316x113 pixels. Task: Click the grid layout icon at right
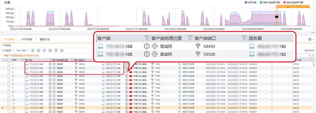(310, 40)
